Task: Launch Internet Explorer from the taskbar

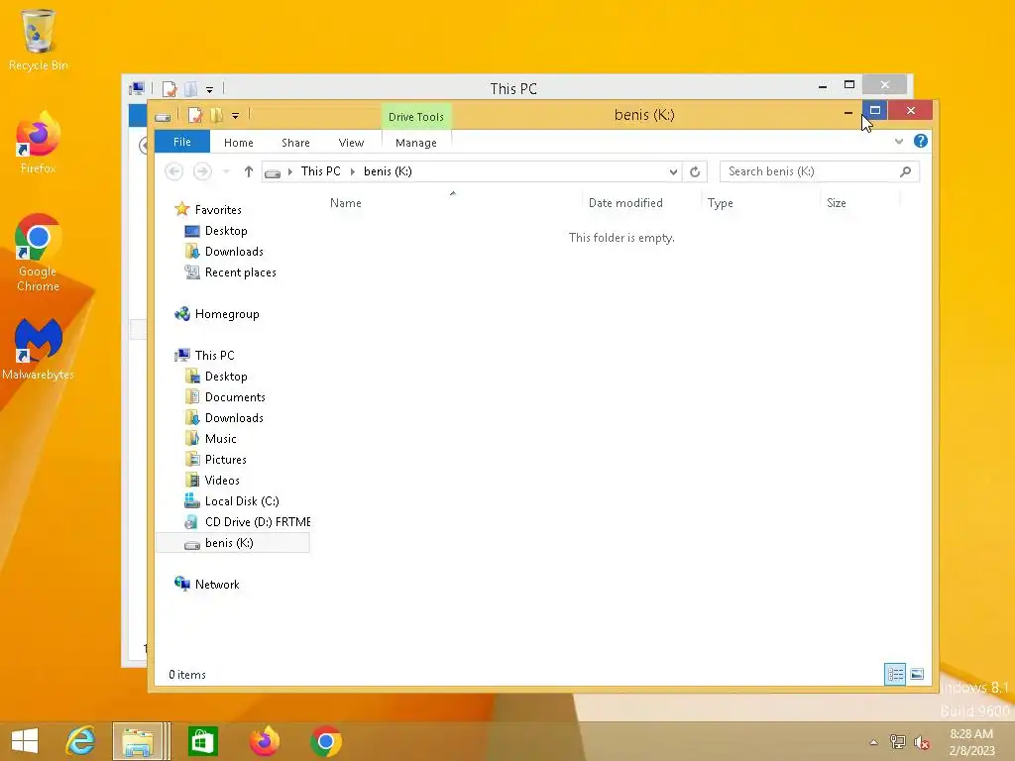Action: pyautogui.click(x=81, y=741)
